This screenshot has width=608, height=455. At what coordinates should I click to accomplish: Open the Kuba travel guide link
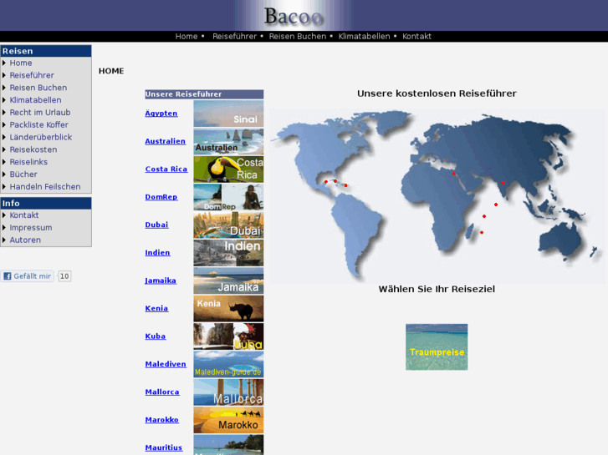point(156,336)
